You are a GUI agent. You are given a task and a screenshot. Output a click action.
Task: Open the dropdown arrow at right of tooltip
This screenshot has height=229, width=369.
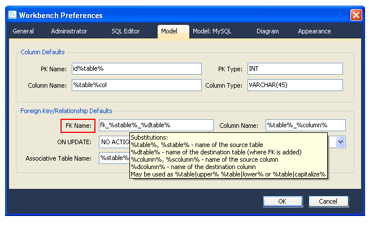(340, 142)
